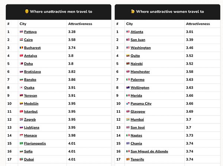Open the Medellín city link
223x166 pixels.
point(31,103)
